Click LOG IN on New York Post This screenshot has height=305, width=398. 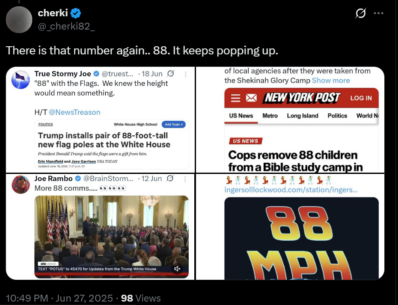(x=361, y=98)
